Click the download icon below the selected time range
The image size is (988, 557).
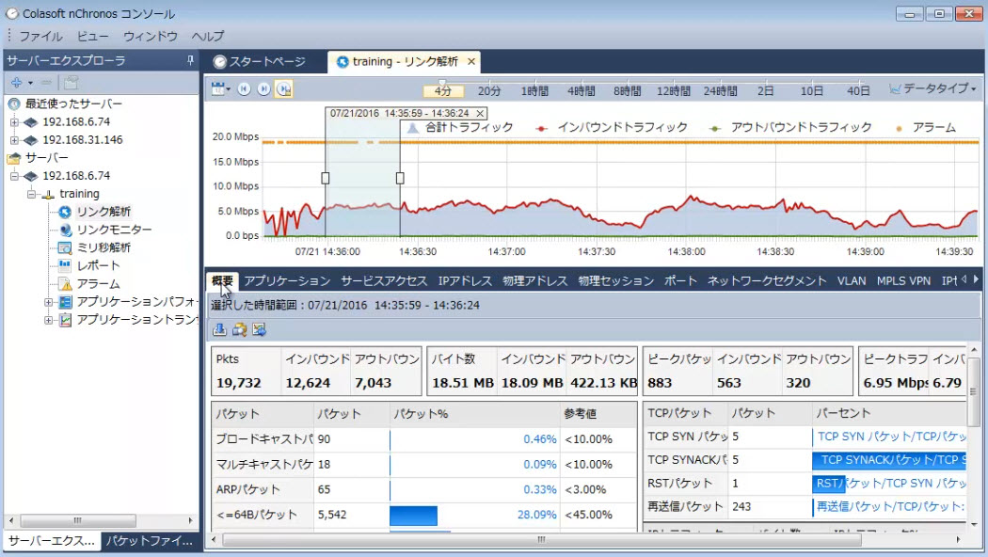(x=219, y=329)
